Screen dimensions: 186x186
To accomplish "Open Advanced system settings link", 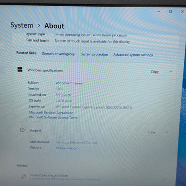I will [x=133, y=55].
